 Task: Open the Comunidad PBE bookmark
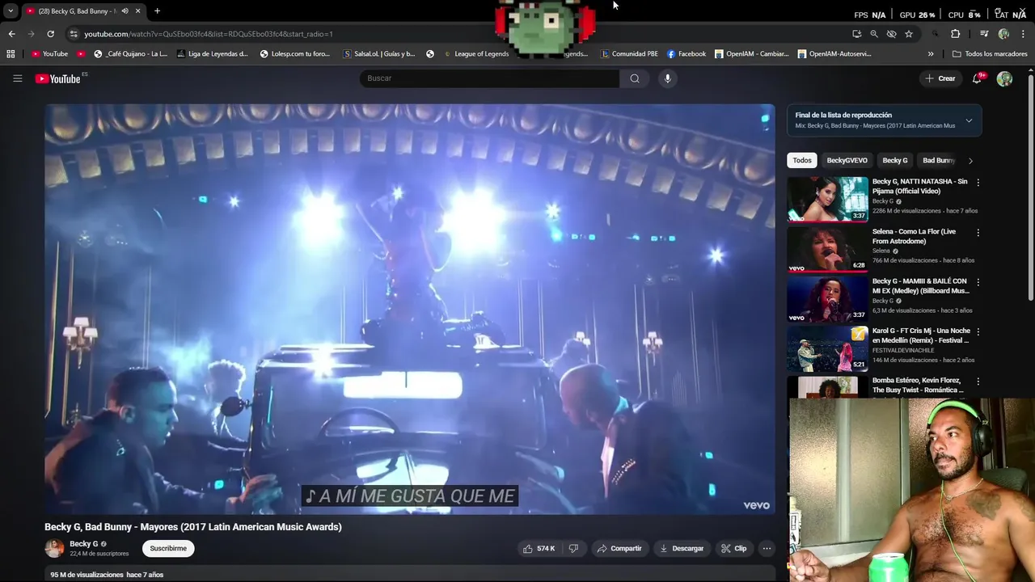tap(629, 54)
